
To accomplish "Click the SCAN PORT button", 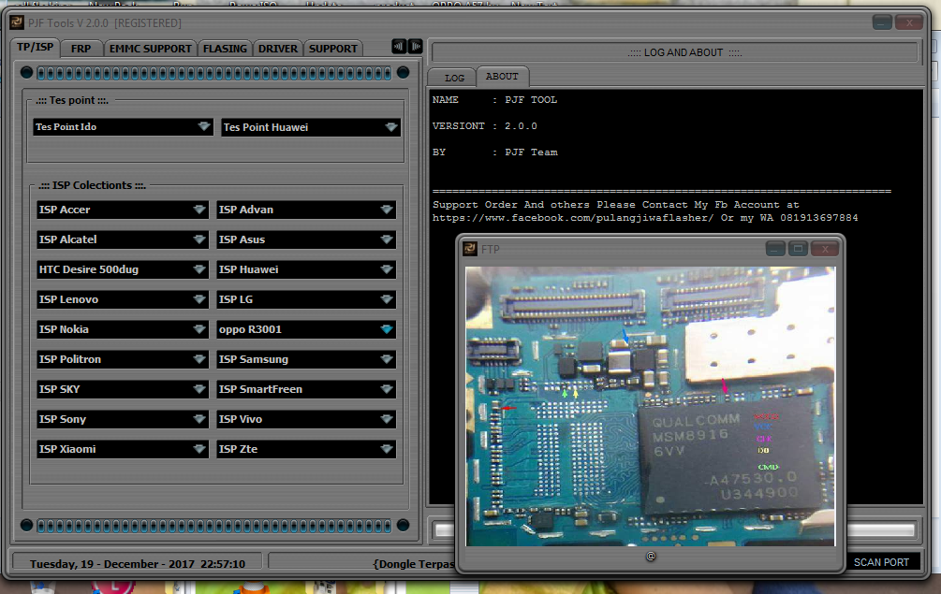I will coord(881,562).
